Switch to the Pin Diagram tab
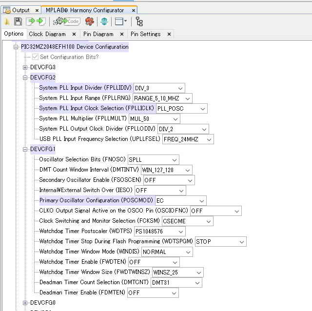312x311 pixels. tap(98, 34)
